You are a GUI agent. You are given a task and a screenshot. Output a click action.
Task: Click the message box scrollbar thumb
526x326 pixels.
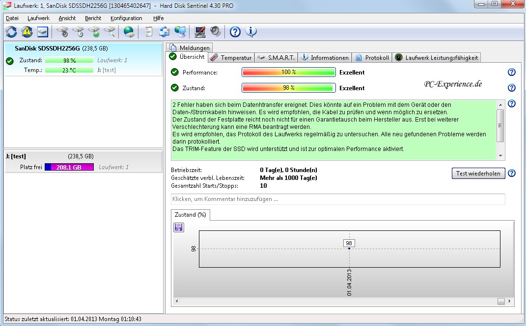(500, 125)
